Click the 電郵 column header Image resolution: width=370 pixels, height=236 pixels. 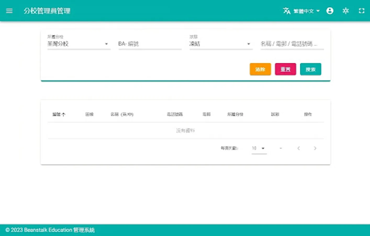click(207, 114)
